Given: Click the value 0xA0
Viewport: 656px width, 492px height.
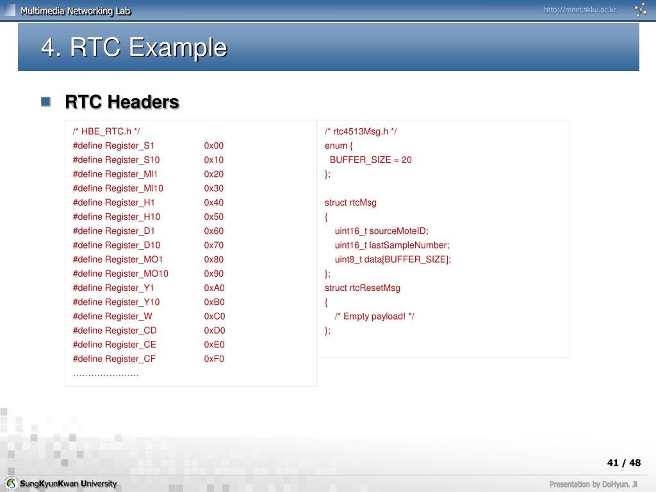Looking at the screenshot, I should tap(214, 288).
